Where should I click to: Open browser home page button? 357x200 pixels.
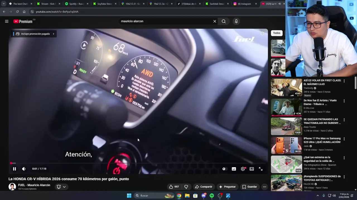(x=24, y=12)
